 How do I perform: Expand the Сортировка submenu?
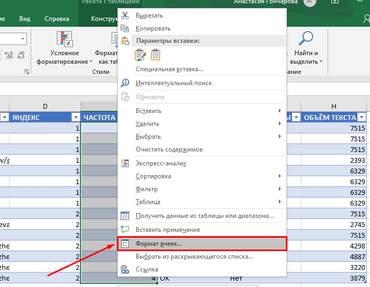click(279, 176)
